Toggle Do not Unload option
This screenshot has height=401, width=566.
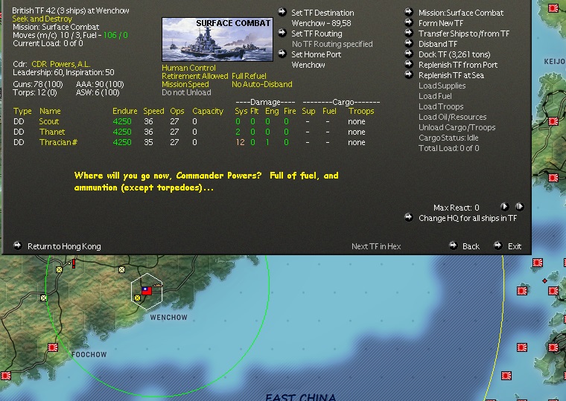pyautogui.click(x=186, y=93)
